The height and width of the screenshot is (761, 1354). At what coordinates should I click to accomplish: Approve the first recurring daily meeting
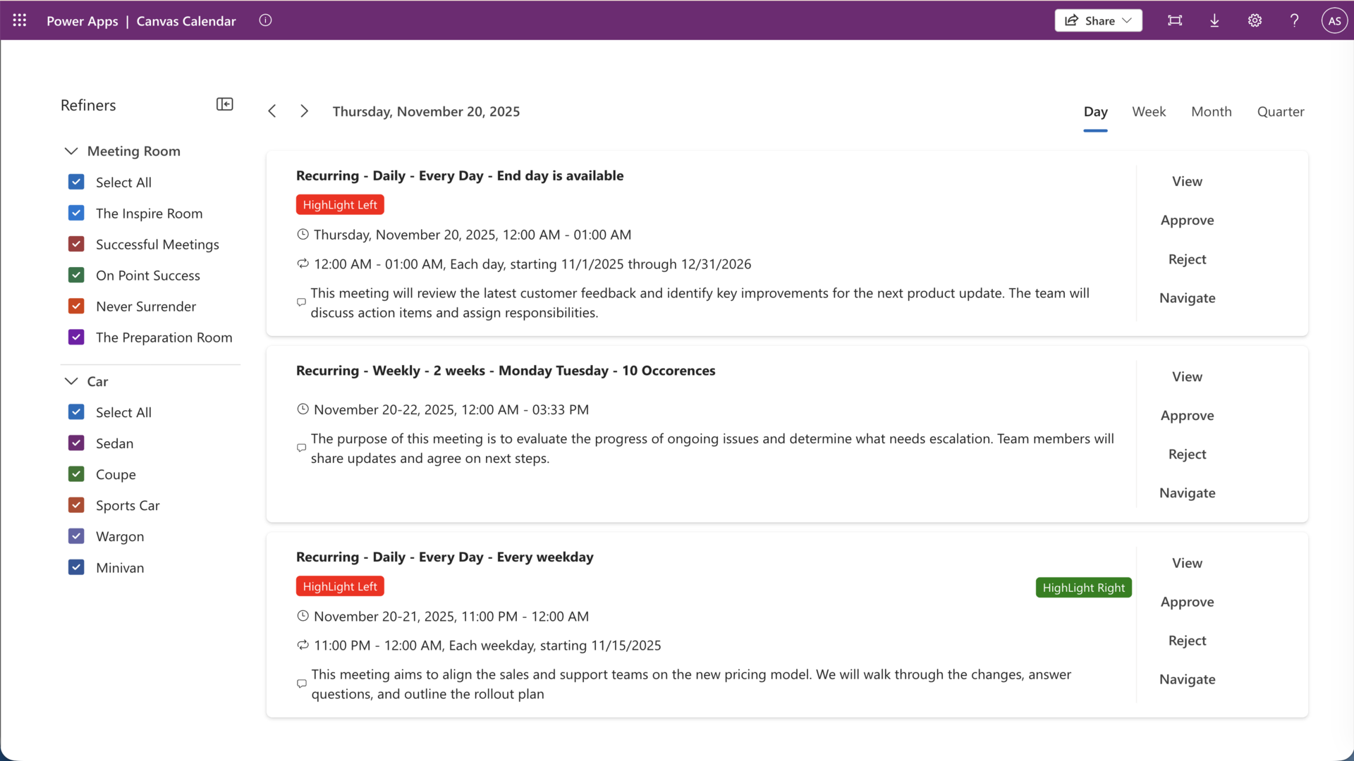[x=1187, y=221]
